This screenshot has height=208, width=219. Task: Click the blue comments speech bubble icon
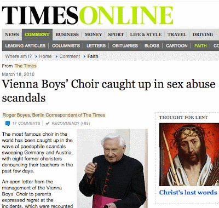[8, 124]
